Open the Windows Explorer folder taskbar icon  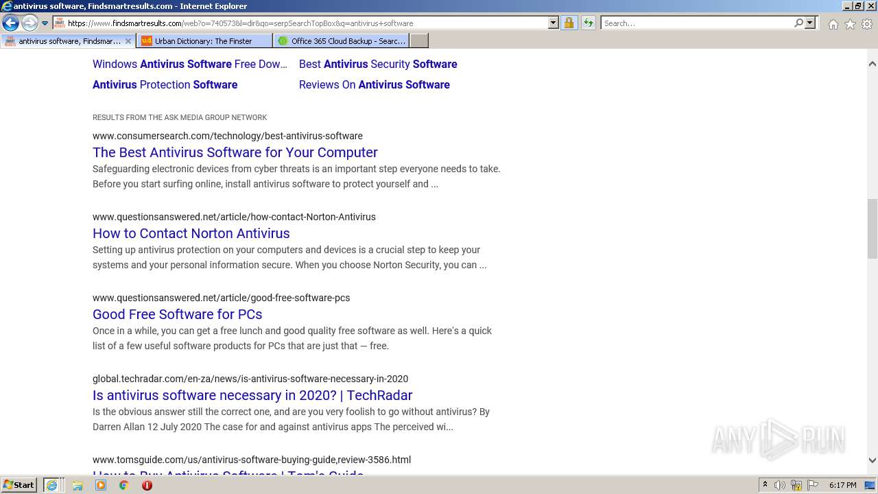78,485
